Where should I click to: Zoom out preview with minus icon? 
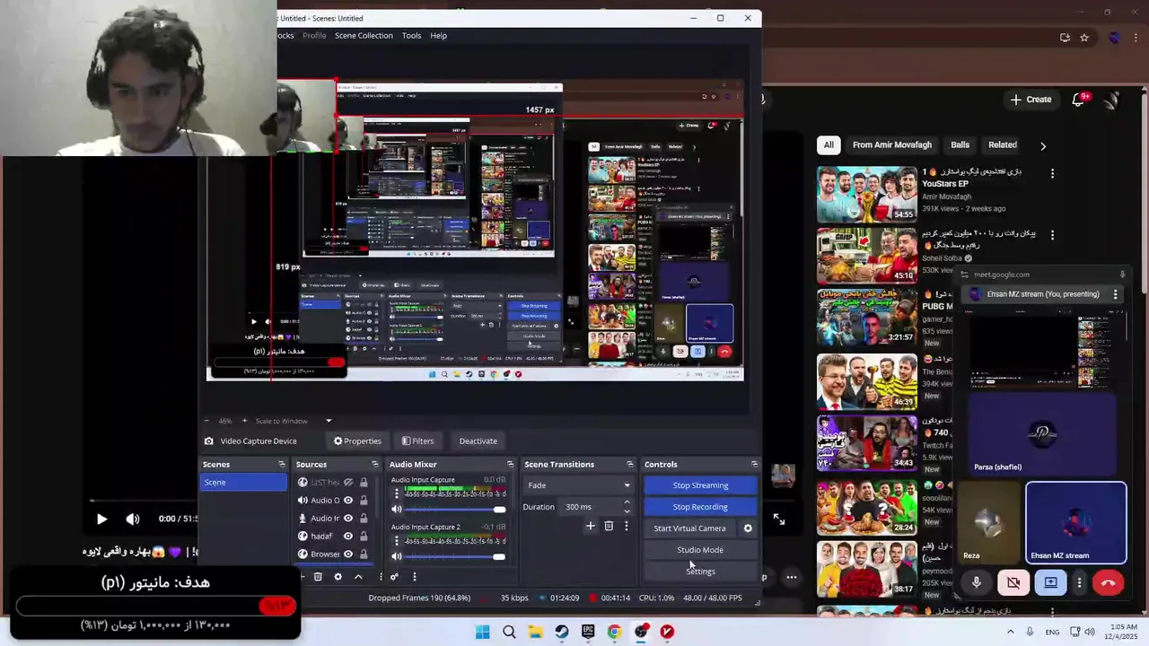(206, 421)
